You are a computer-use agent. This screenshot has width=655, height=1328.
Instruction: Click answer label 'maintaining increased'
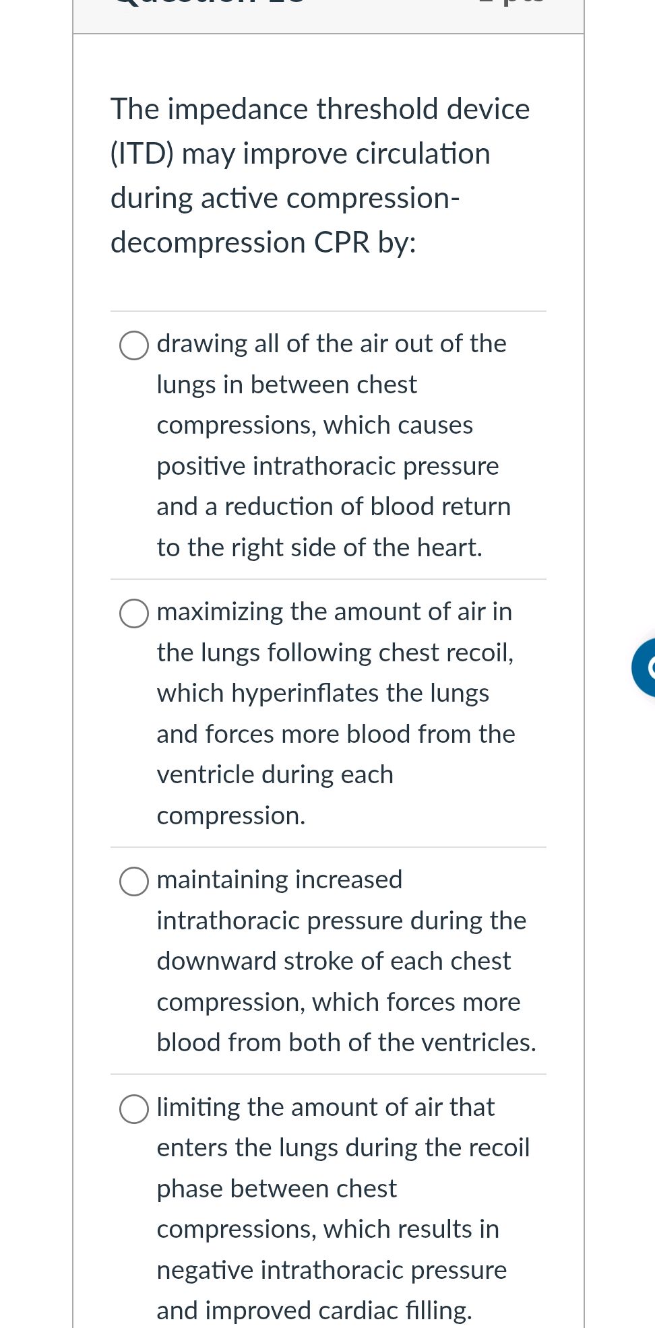(x=279, y=879)
